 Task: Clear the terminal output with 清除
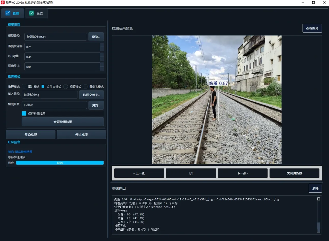315,188
